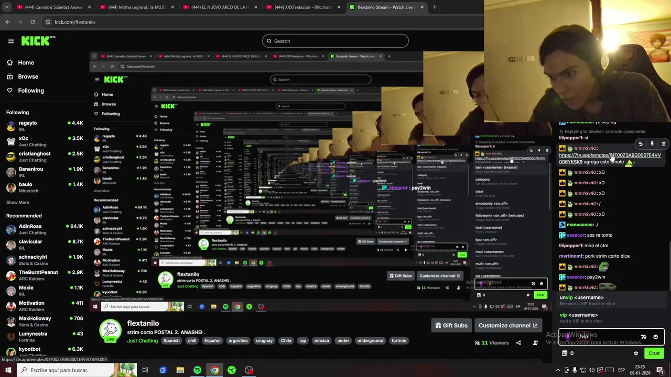Delete the highlighted monkiwi0 chat message
The height and width of the screenshot is (377, 671).
click(663, 144)
